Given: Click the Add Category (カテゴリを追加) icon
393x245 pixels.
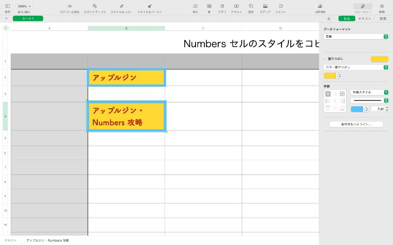Looking at the screenshot, I should 70,6.
